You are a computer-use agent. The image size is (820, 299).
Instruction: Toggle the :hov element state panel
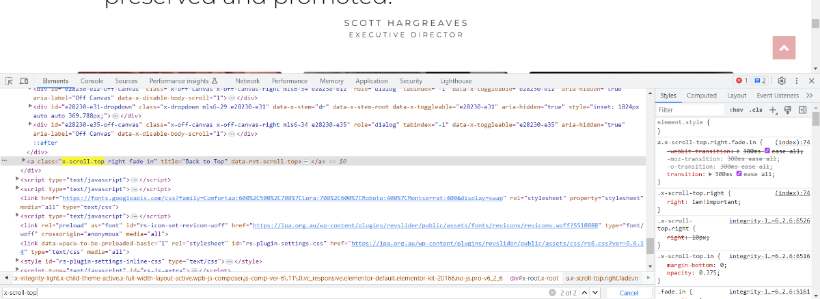tap(736, 110)
